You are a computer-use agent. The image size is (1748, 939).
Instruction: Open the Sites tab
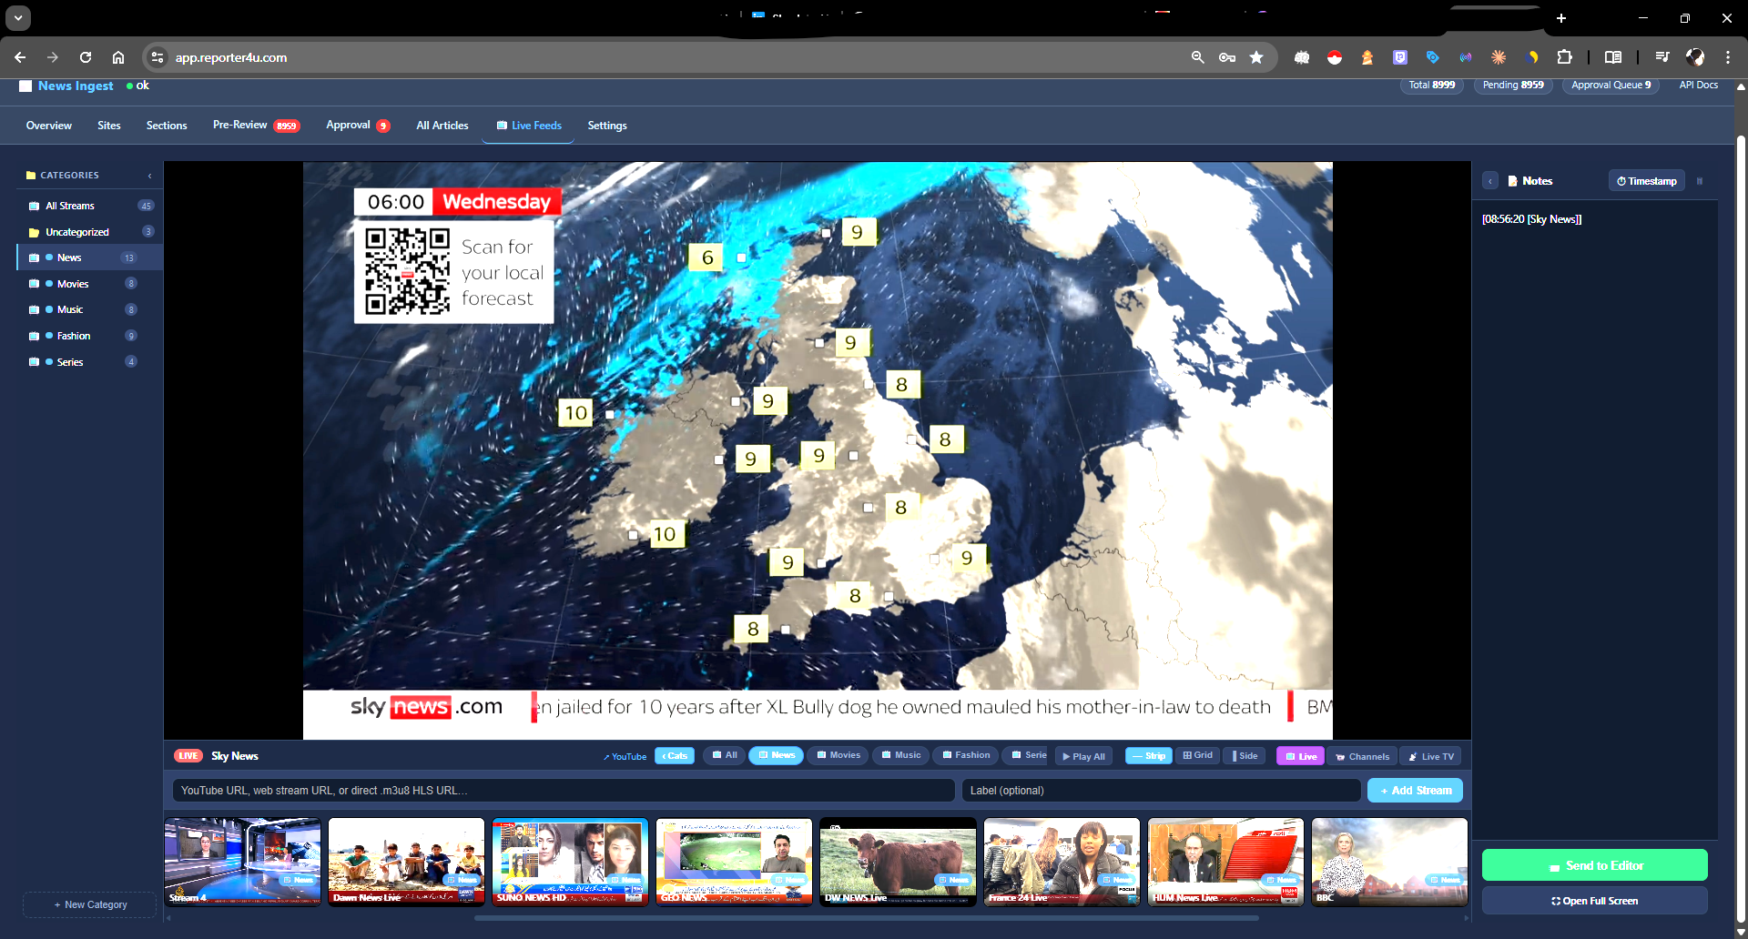[x=109, y=126]
